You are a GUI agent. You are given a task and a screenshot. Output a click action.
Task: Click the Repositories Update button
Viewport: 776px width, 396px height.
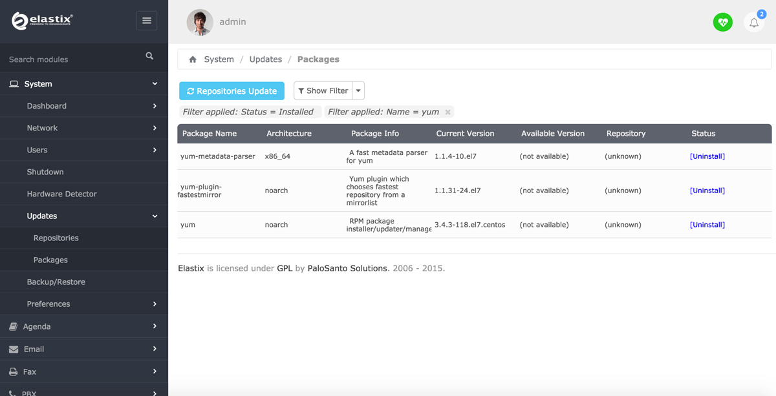pos(232,91)
